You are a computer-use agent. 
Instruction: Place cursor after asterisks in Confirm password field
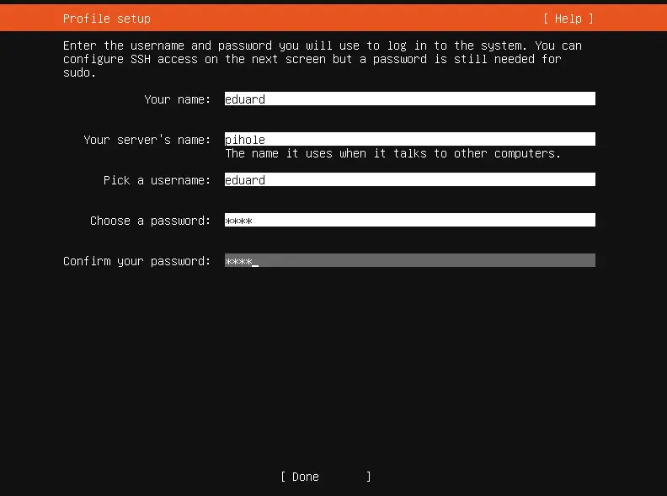[256, 261]
